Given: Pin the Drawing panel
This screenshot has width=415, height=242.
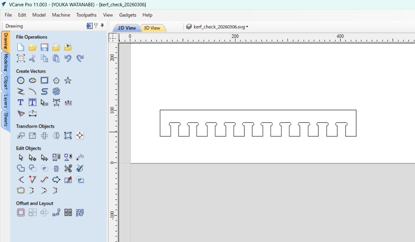Looking at the screenshot, I should [102, 25].
